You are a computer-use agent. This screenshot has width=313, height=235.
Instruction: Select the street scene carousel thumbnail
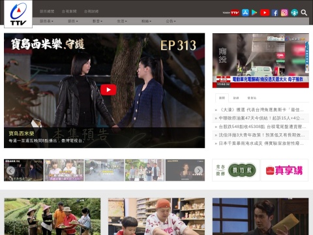coord(104,170)
